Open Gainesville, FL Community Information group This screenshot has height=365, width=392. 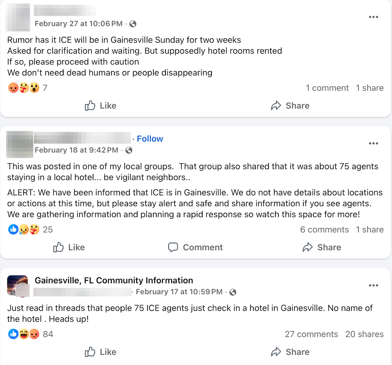(x=114, y=280)
